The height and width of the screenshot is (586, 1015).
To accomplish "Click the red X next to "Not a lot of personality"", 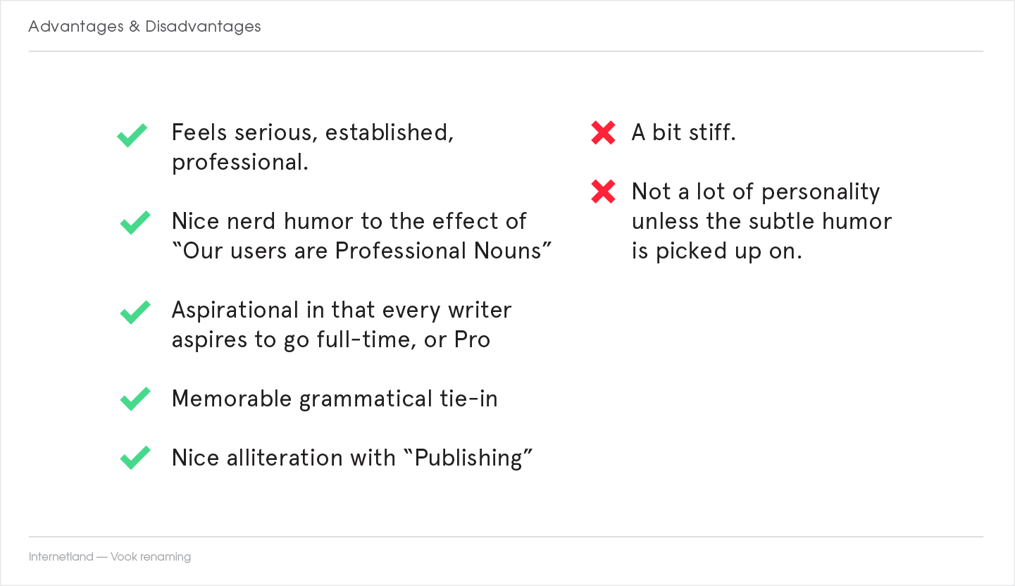I will pos(603,192).
